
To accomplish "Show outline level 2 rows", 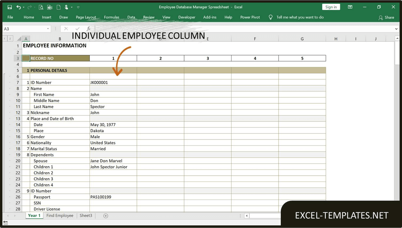I will click(10, 39).
